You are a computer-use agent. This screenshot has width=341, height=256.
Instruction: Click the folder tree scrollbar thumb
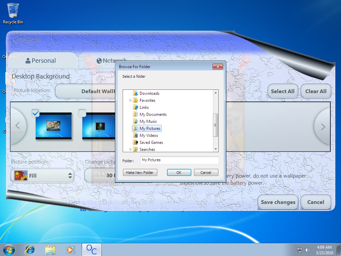(x=216, y=125)
